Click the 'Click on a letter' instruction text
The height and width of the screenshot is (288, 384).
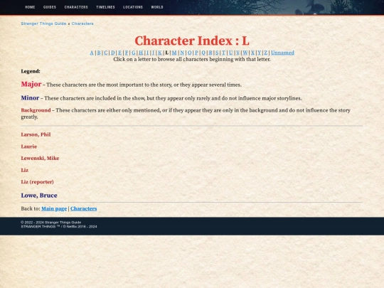[192, 59]
